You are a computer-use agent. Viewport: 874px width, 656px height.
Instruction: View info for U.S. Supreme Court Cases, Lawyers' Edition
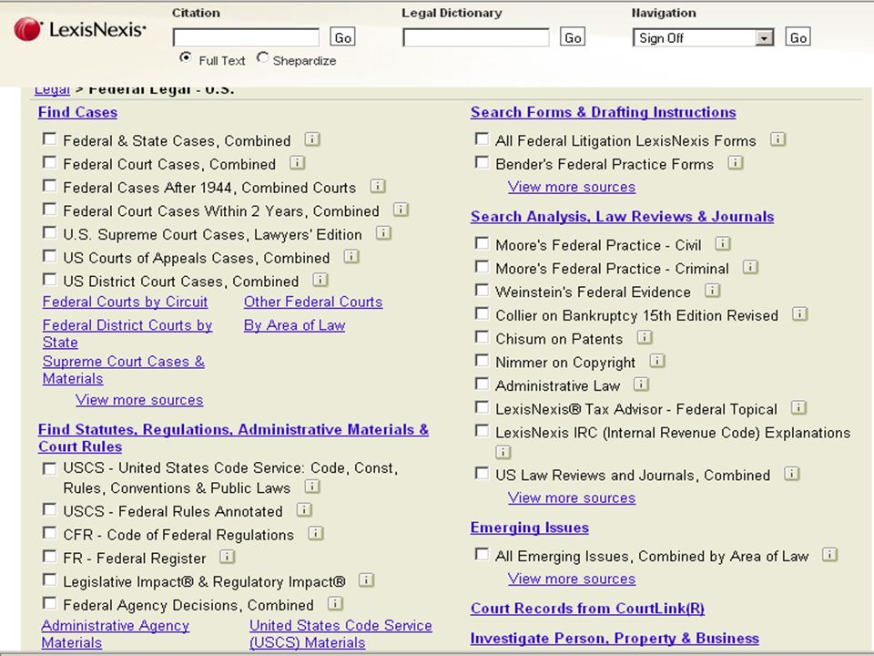383,232
